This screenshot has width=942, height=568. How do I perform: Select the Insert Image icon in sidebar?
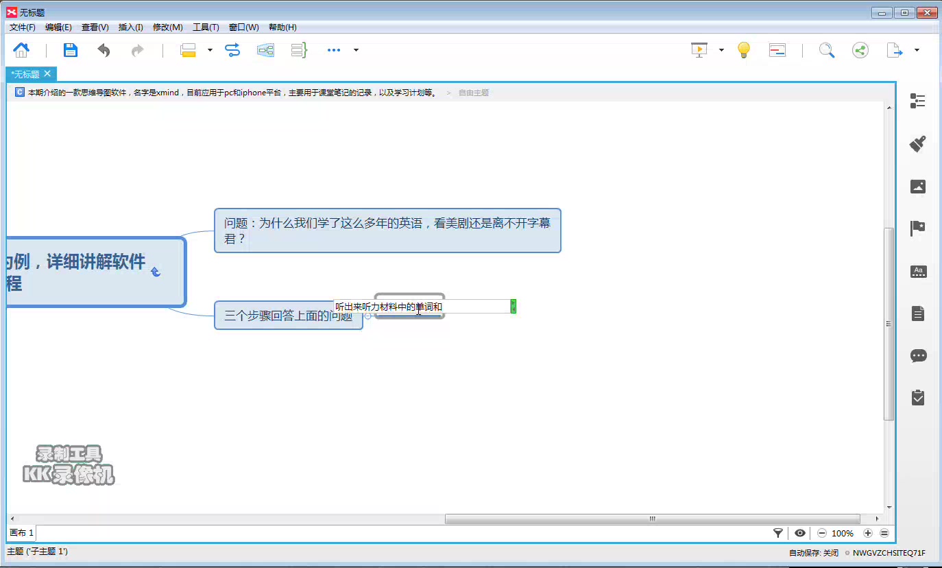click(x=917, y=186)
